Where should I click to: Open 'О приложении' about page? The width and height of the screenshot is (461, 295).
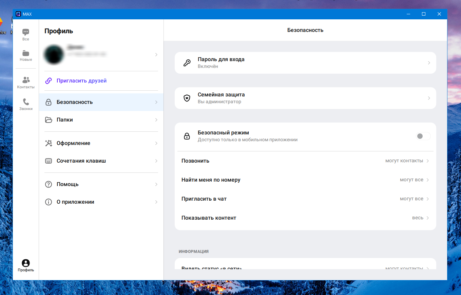[x=101, y=202]
